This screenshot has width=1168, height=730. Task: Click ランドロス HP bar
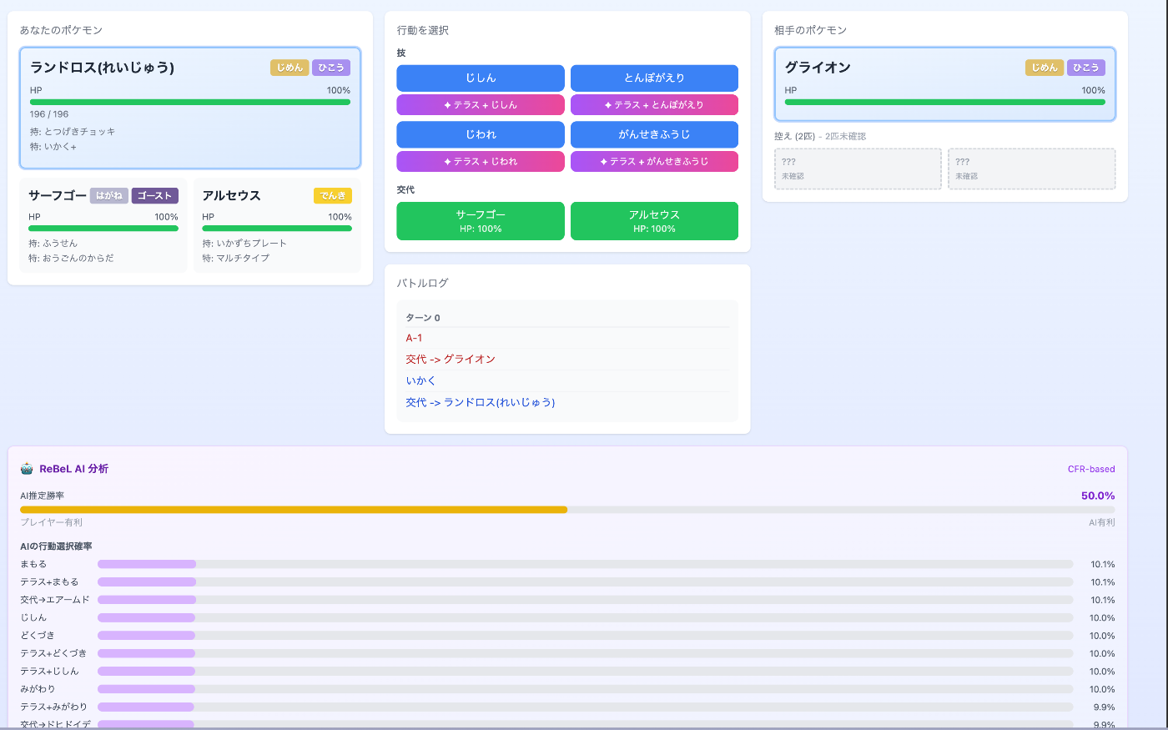[190, 102]
